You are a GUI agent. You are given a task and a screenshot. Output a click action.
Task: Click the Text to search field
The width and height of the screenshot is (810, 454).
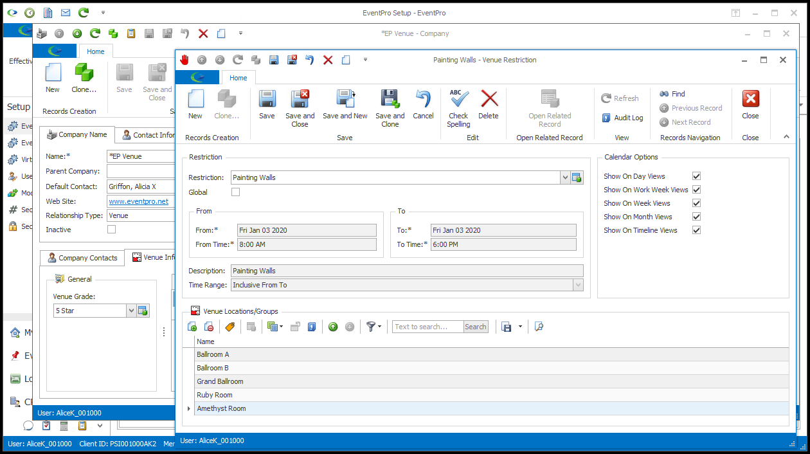coord(428,327)
